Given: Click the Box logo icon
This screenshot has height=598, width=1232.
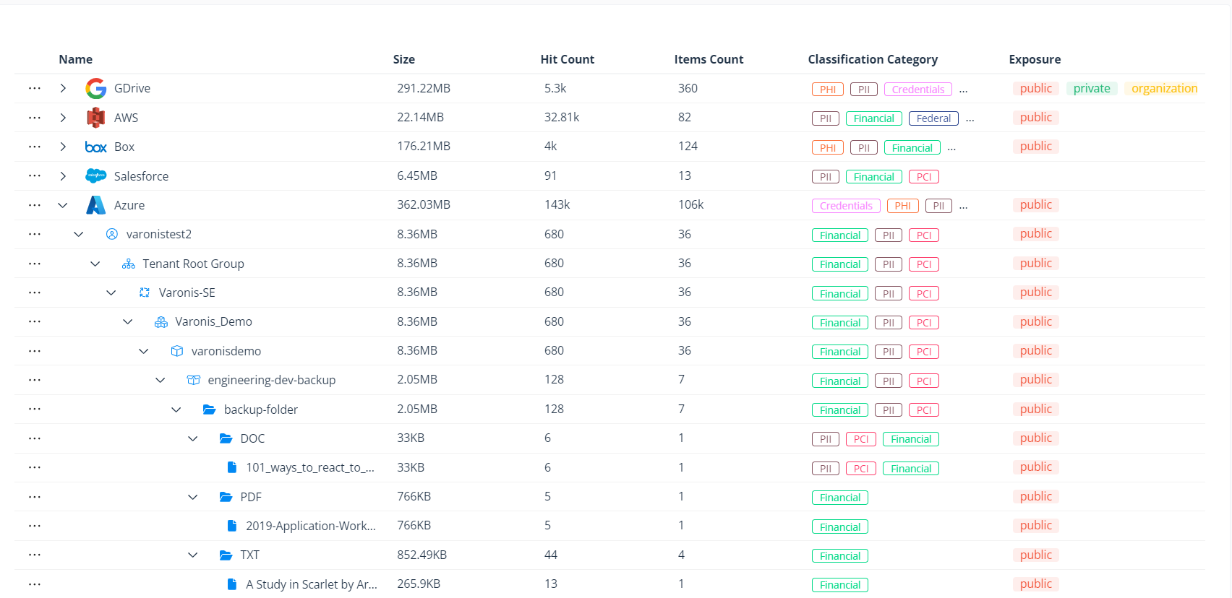Looking at the screenshot, I should 95,147.
